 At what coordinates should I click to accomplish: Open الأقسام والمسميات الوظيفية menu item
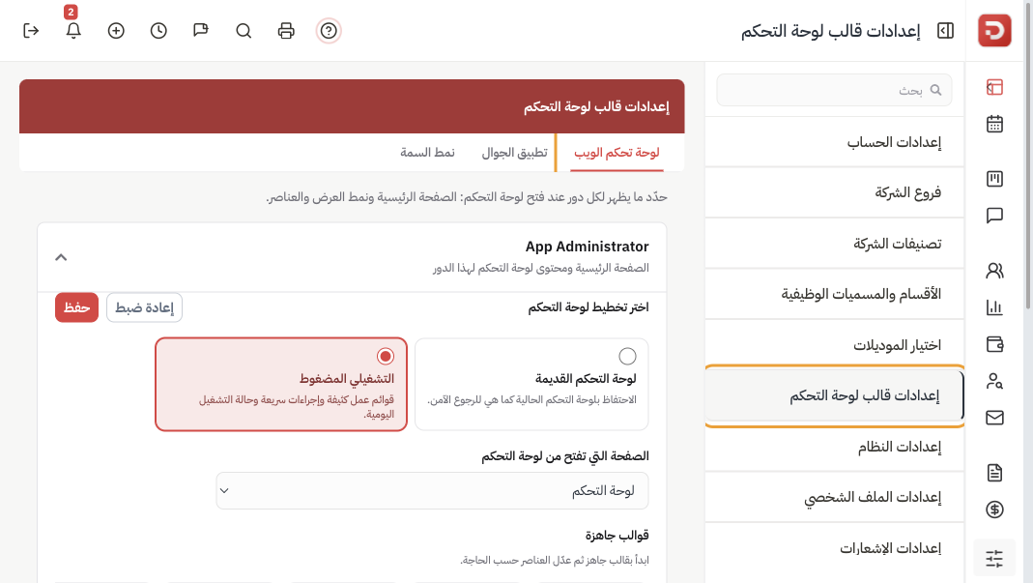click(834, 294)
